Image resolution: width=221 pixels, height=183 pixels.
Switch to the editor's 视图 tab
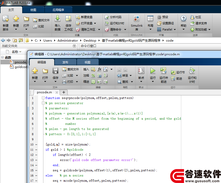(x=87, y=62)
